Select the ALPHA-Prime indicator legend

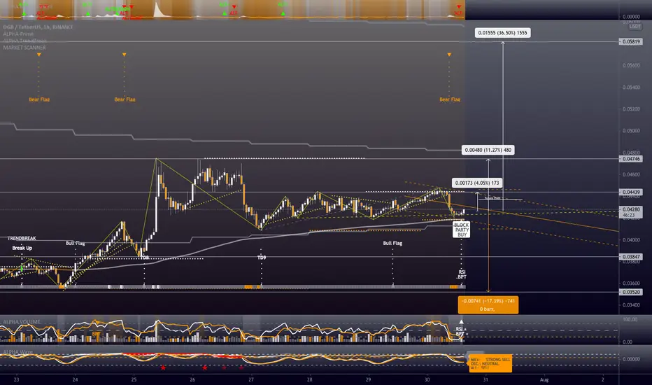18,34
